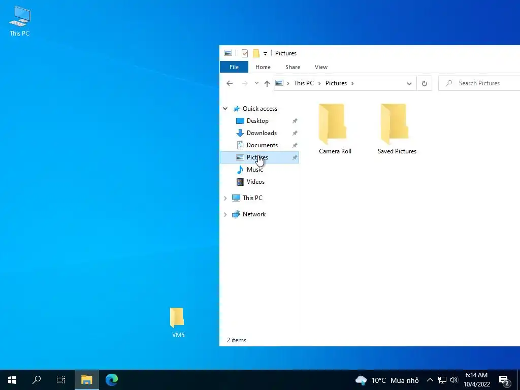Click the New folder icon in title bar

coord(256,53)
